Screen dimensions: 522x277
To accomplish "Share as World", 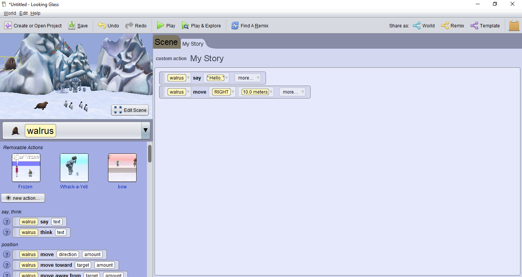I will pyautogui.click(x=424, y=25).
